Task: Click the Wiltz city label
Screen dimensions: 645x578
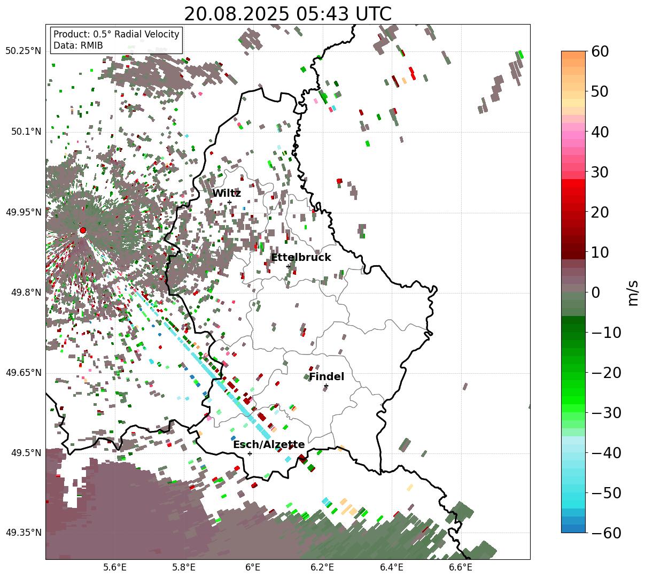Action: [x=227, y=194]
